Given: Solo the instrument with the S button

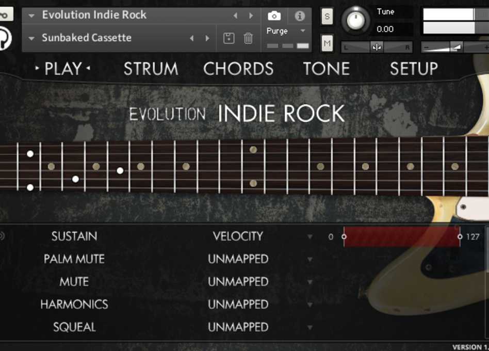Looking at the screenshot, I should click(x=327, y=16).
